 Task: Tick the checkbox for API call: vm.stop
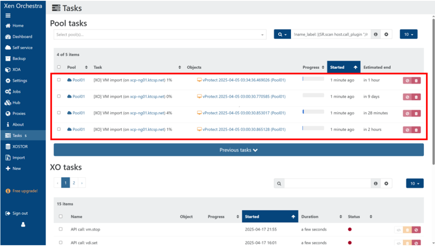pos(61,229)
